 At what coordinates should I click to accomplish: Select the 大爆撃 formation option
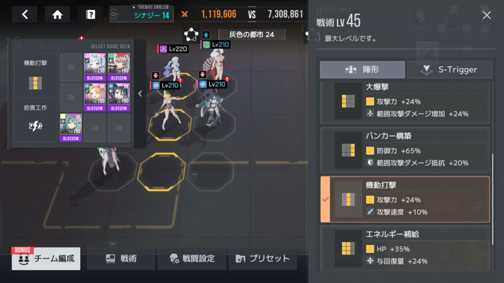(x=405, y=102)
